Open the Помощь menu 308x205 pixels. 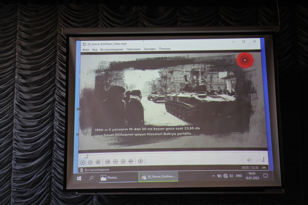click(x=165, y=49)
